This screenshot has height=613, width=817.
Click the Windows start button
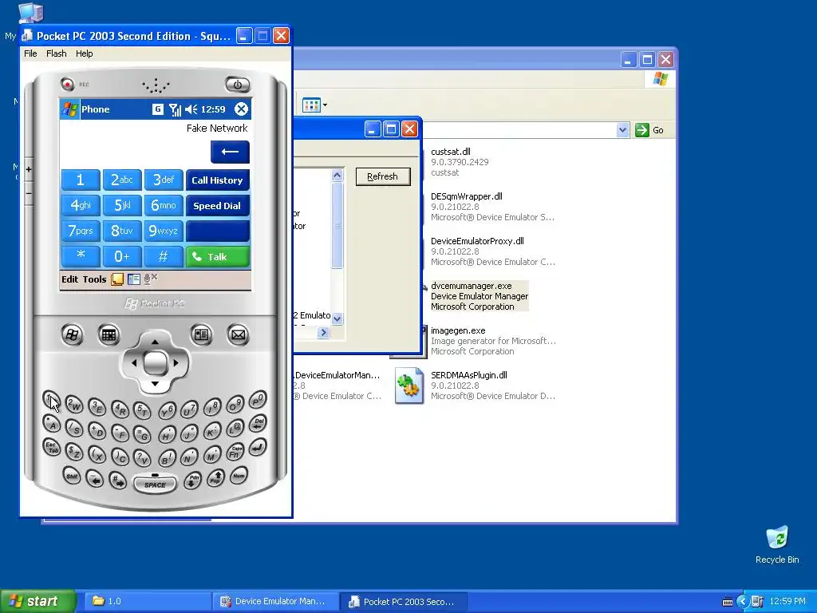[37, 602]
